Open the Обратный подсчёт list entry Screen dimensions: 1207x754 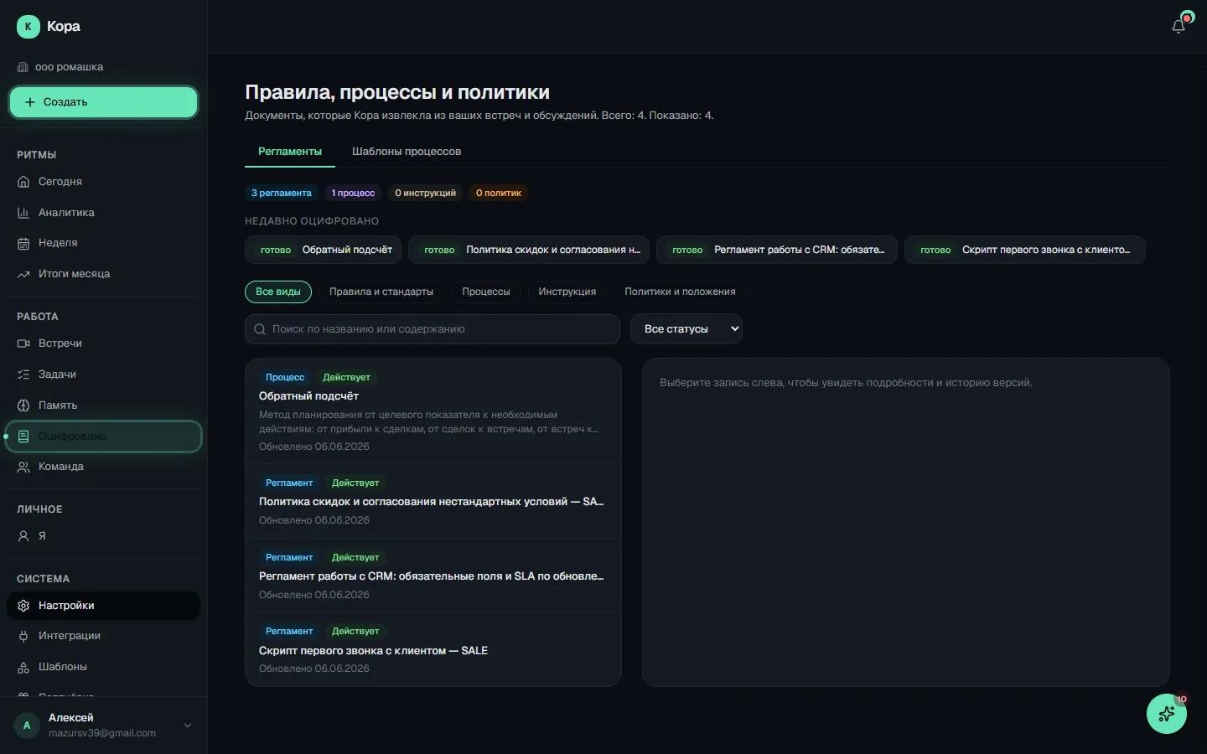[433, 411]
